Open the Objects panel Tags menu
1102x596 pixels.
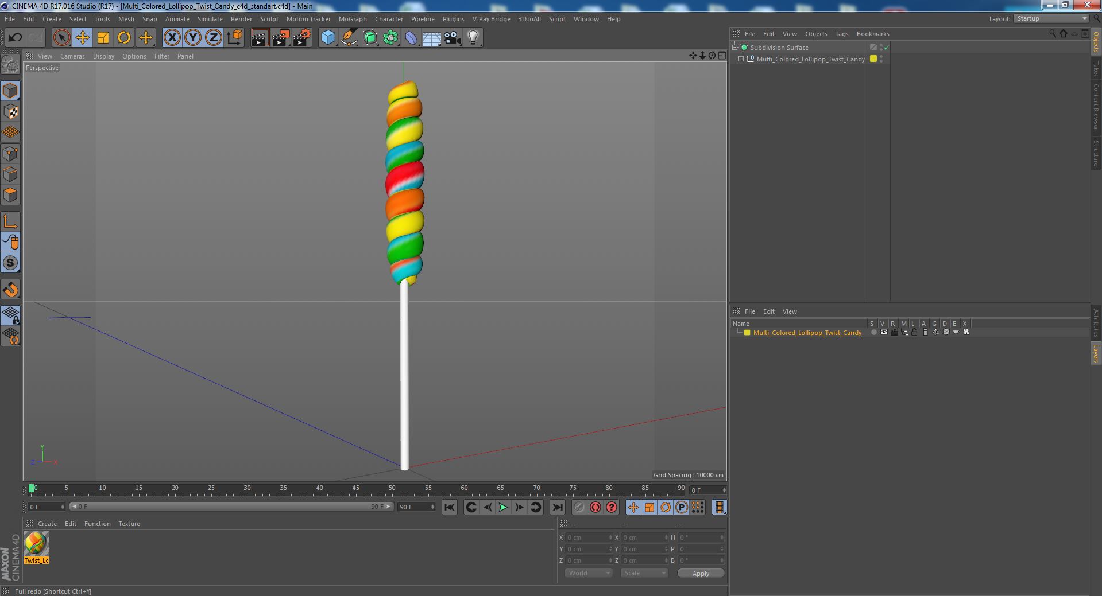(x=841, y=34)
